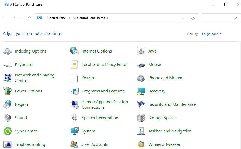This screenshot has height=149, width=241.
Task: Open User Accounts link text
Action: pos(95,144)
